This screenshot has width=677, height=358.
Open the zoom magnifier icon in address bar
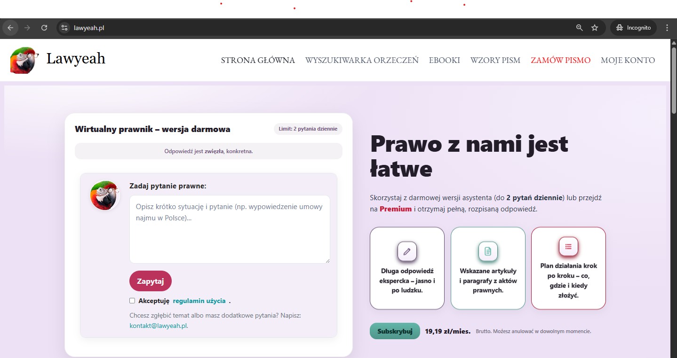580,28
